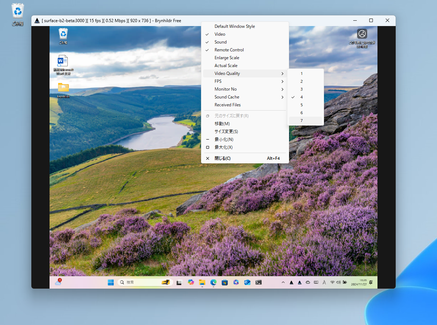The image size is (437, 325).
Task: Open the brynhildr folder on remote desktop
Action: point(63,90)
